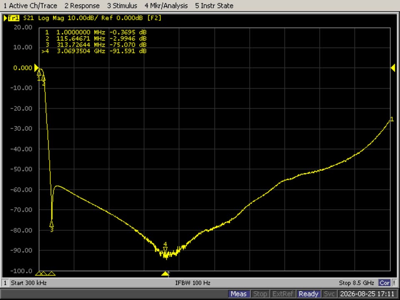The width and height of the screenshot is (400, 300).
Task: Click the Stop 8.5 GHz value
Action: [356, 283]
